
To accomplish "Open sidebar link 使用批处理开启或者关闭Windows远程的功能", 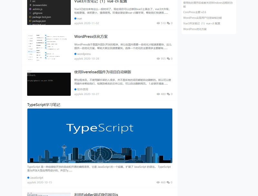I will [208, 5].
